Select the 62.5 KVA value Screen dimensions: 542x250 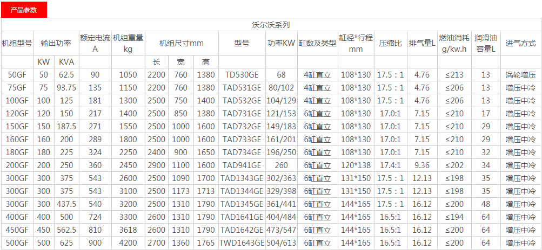coord(66,75)
